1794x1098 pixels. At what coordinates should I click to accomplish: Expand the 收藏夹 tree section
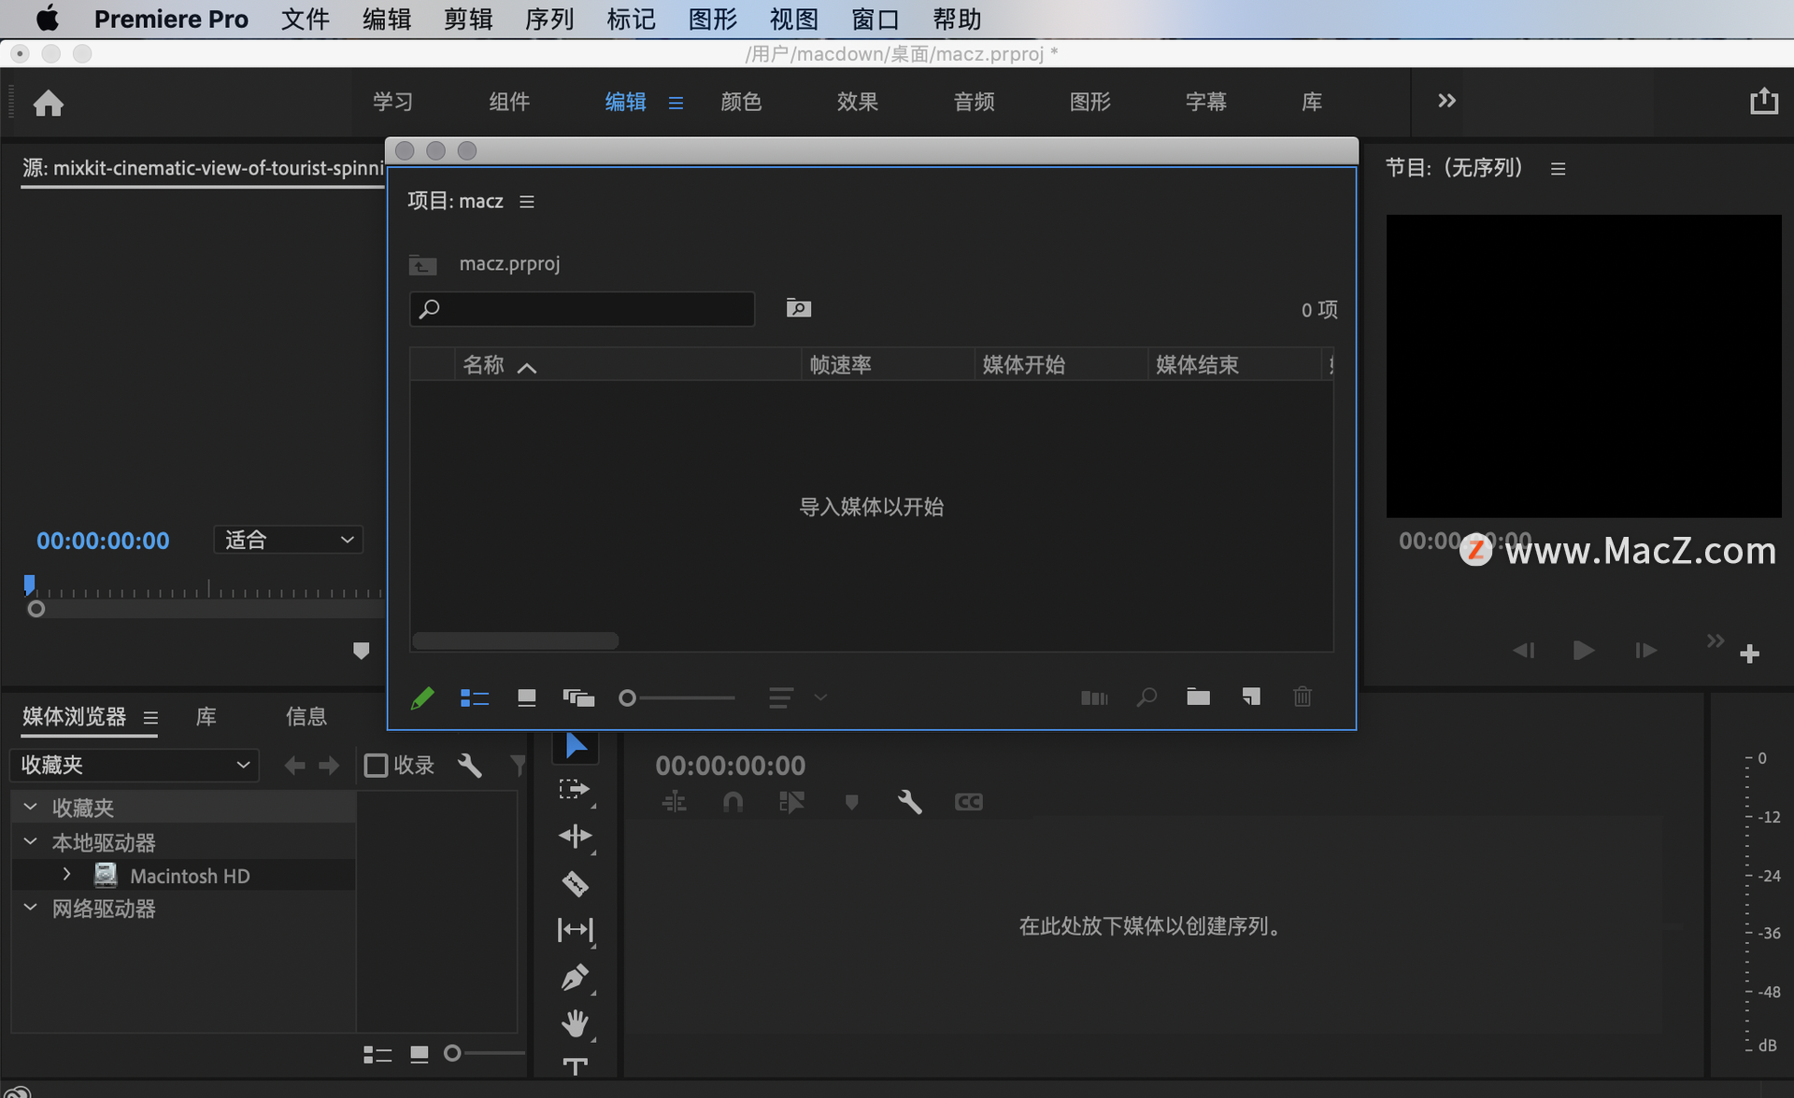click(x=28, y=806)
